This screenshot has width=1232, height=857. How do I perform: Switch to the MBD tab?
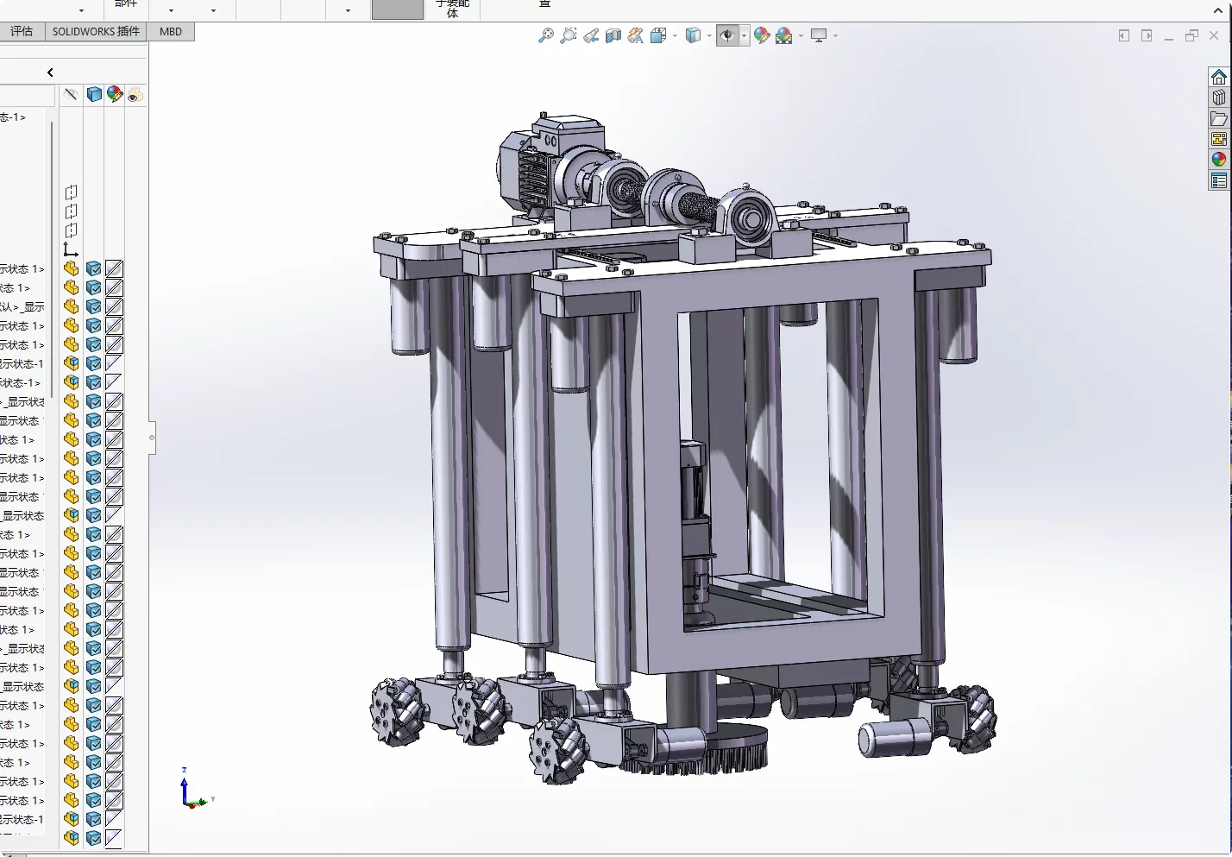tap(171, 32)
